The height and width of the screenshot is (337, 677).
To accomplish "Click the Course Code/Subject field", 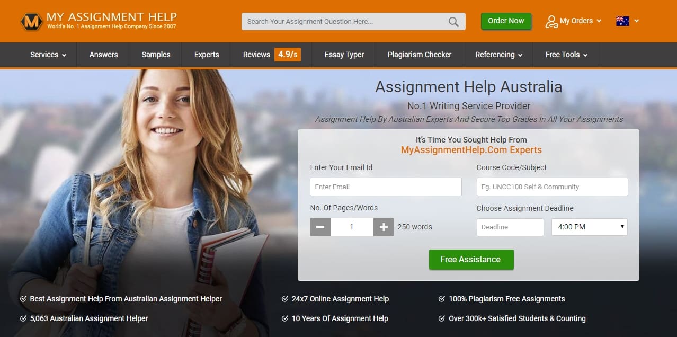I will 552,187.
